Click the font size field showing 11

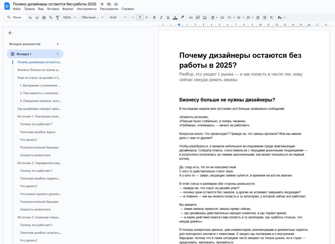pos(140,17)
